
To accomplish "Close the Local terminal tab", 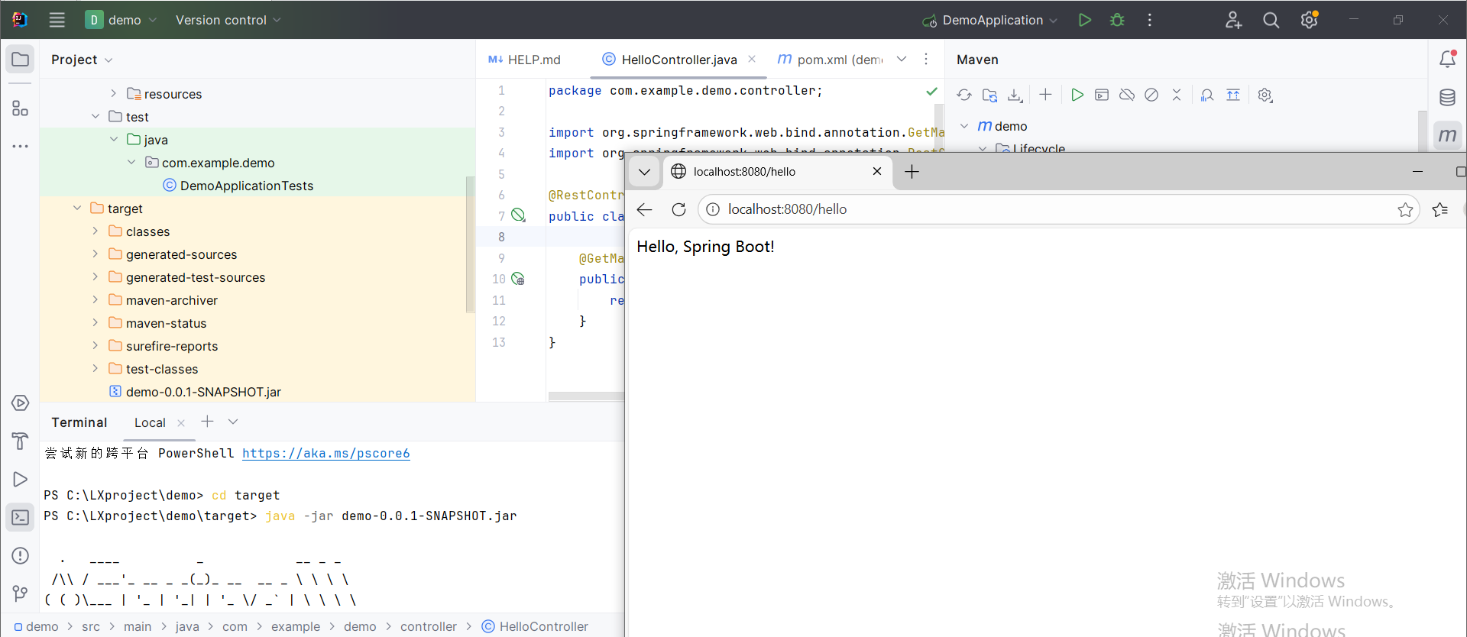I will 181,423.
